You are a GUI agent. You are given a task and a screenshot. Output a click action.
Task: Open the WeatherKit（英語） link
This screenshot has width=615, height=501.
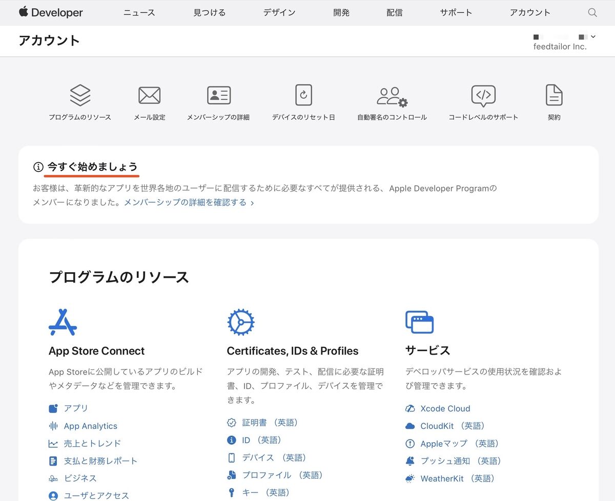[x=458, y=478]
